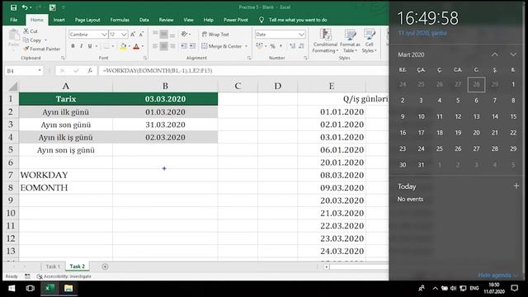Click the volume icon in system tray
The height and width of the screenshot is (297, 528).
pyautogui.click(x=453, y=288)
